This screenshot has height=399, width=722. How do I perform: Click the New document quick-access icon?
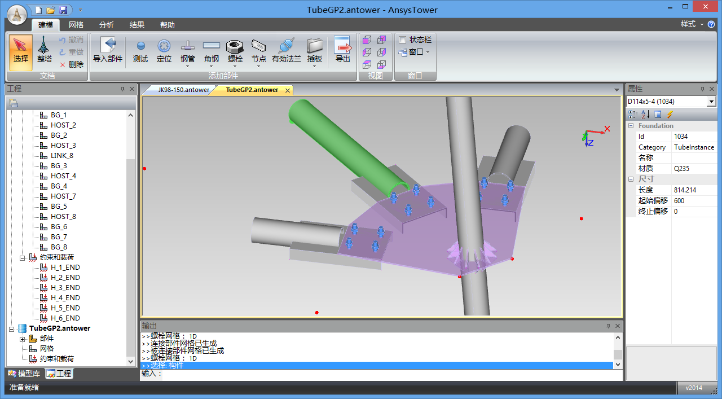pos(38,10)
